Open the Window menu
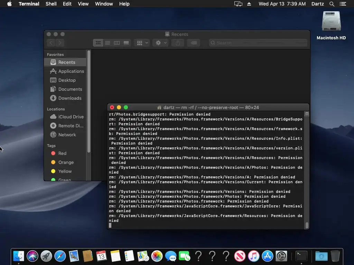Image resolution: width=354 pixels, height=265 pixels. (104, 4)
